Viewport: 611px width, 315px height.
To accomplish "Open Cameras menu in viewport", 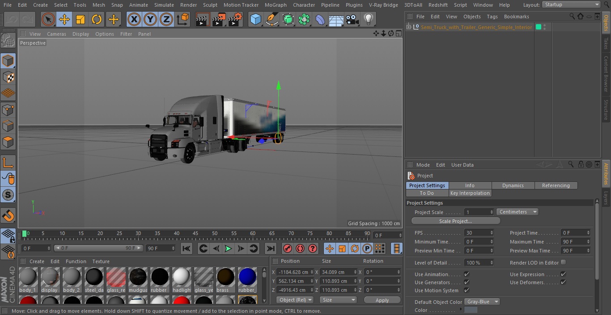I will point(56,34).
